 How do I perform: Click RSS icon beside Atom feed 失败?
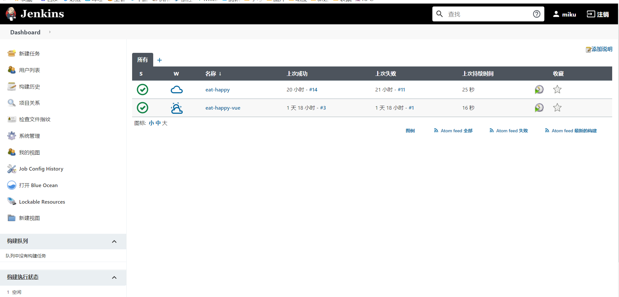pos(491,131)
